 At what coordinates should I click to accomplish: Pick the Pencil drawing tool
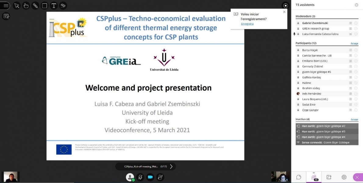click(35, 6)
